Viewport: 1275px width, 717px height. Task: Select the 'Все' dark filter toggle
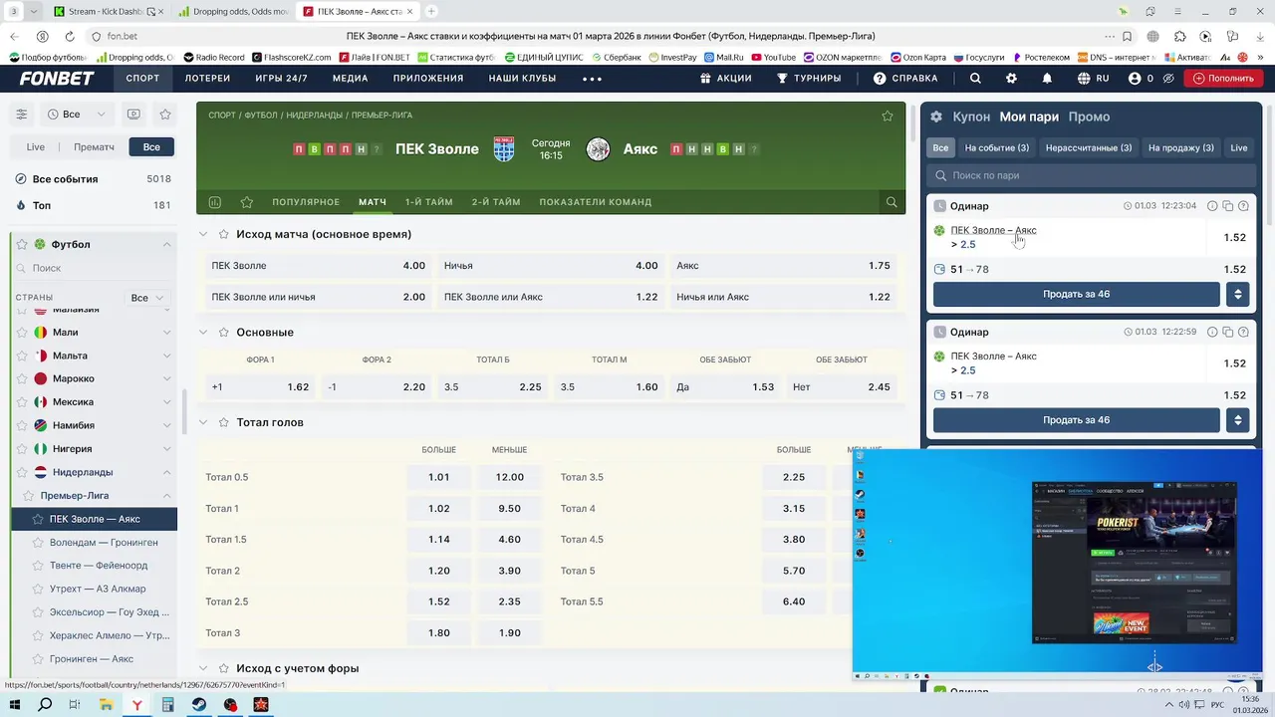point(151,146)
